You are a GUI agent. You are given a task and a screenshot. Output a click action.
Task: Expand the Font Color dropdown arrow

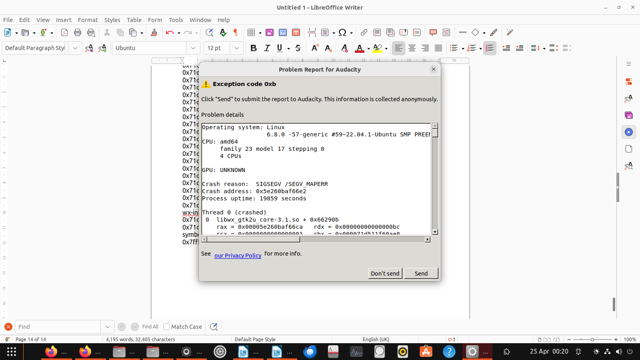point(368,48)
